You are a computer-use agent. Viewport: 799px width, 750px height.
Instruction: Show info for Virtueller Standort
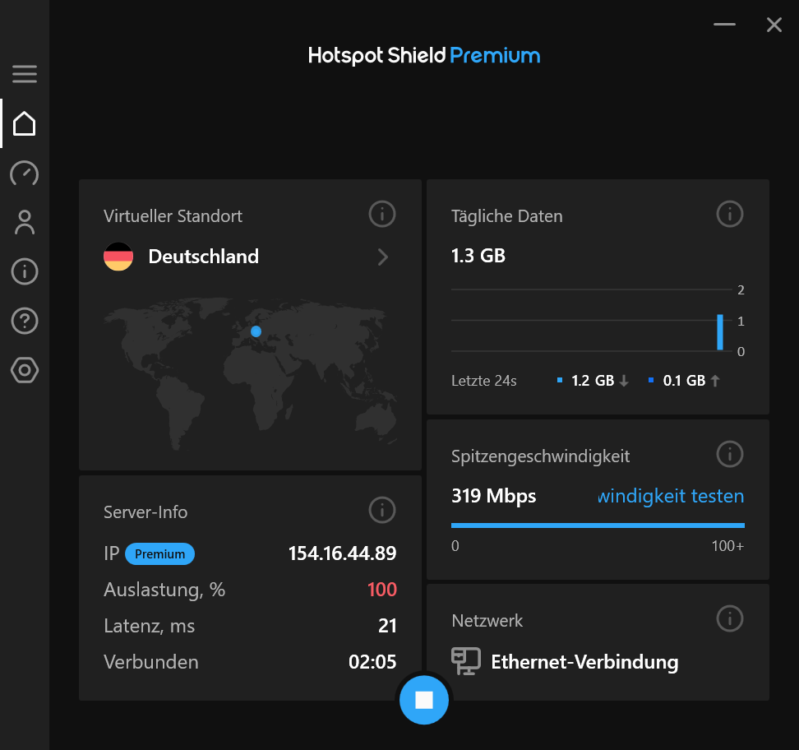click(x=382, y=214)
